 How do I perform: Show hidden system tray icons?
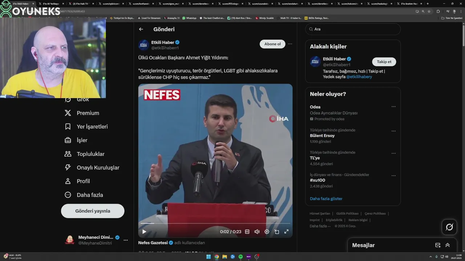(x=430, y=257)
